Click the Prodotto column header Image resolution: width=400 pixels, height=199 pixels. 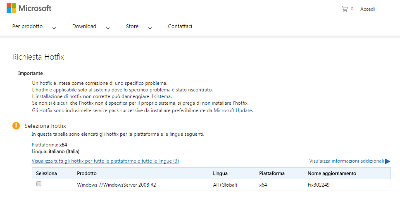pyautogui.click(x=87, y=173)
